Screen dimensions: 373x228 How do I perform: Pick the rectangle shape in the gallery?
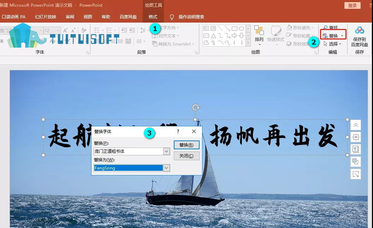point(234,29)
